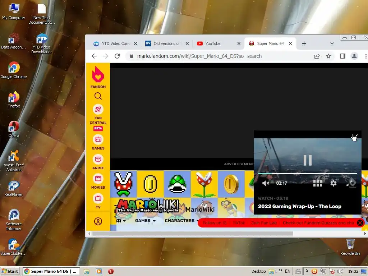Click the video player expand/featured icon
Viewport: 368px width, 276px height.
pyautogui.click(x=351, y=183)
